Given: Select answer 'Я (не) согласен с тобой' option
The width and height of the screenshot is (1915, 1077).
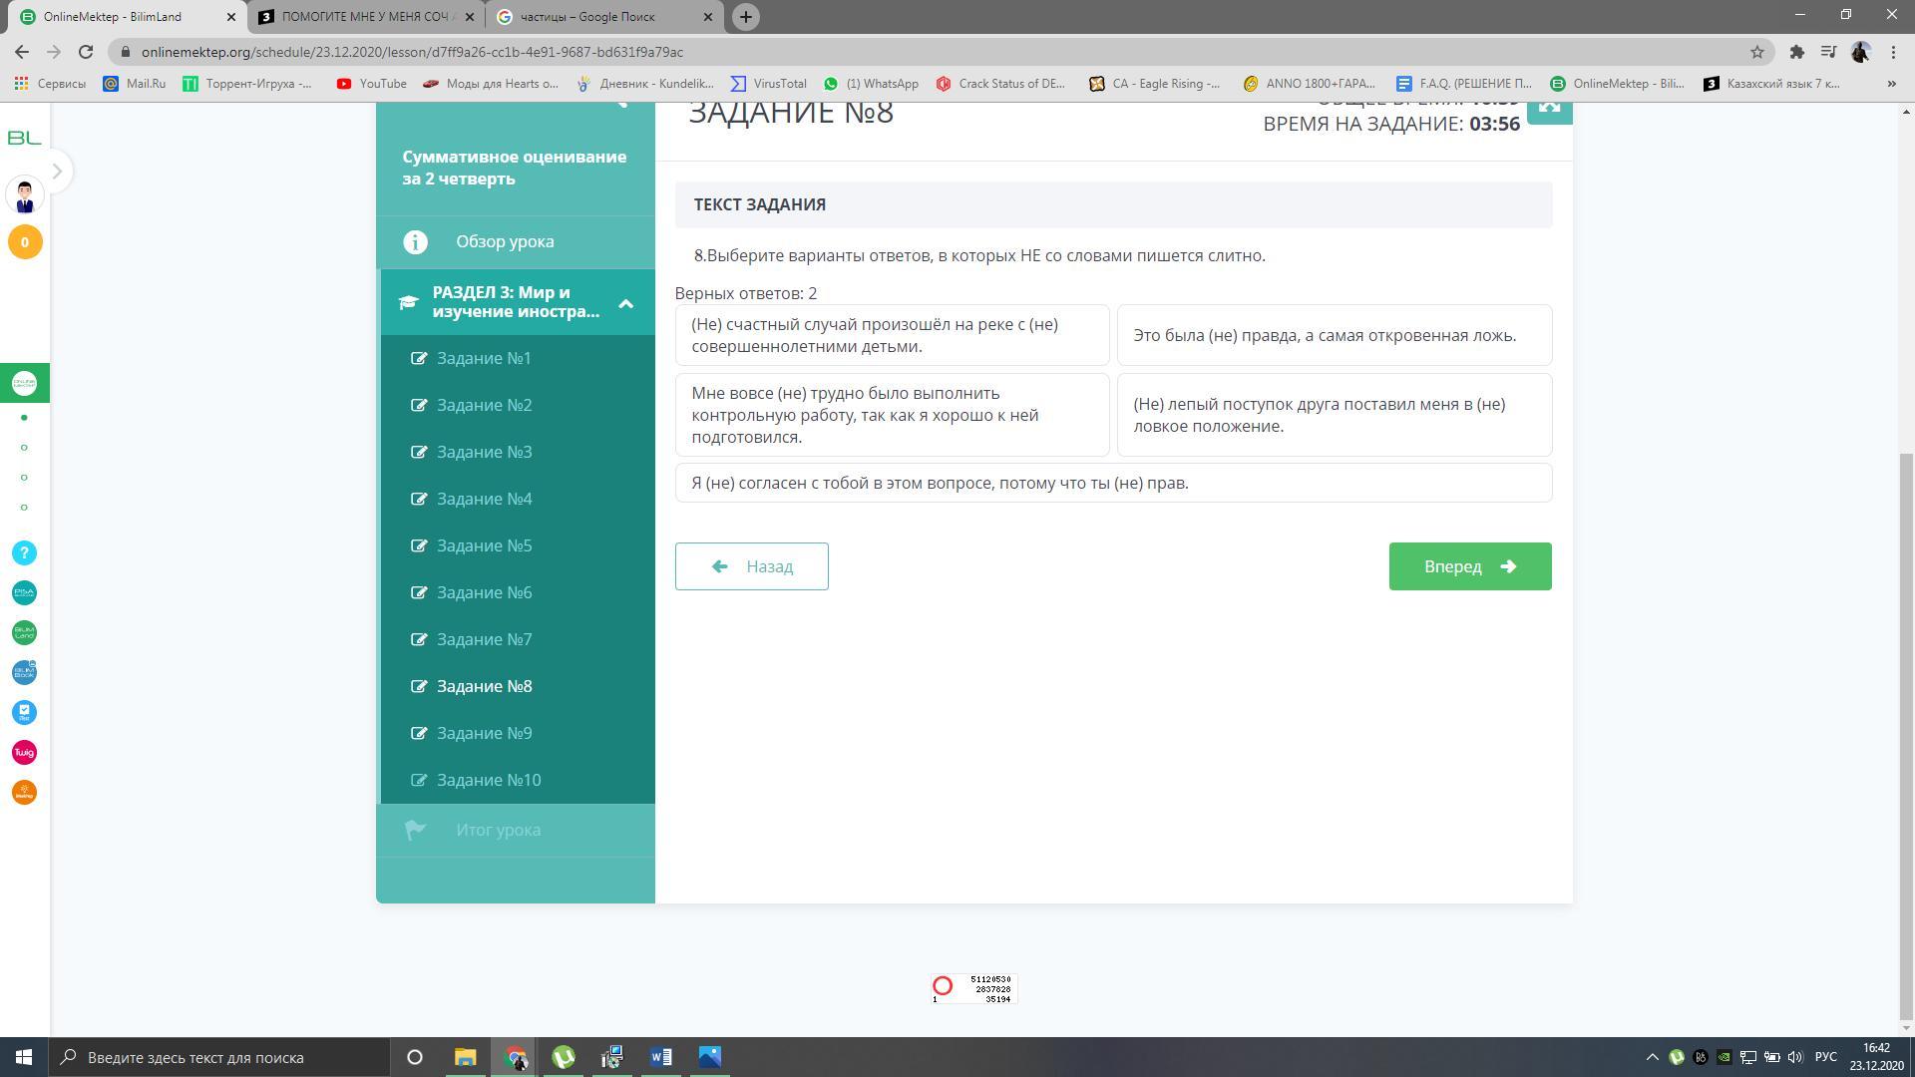Looking at the screenshot, I should click(1112, 483).
